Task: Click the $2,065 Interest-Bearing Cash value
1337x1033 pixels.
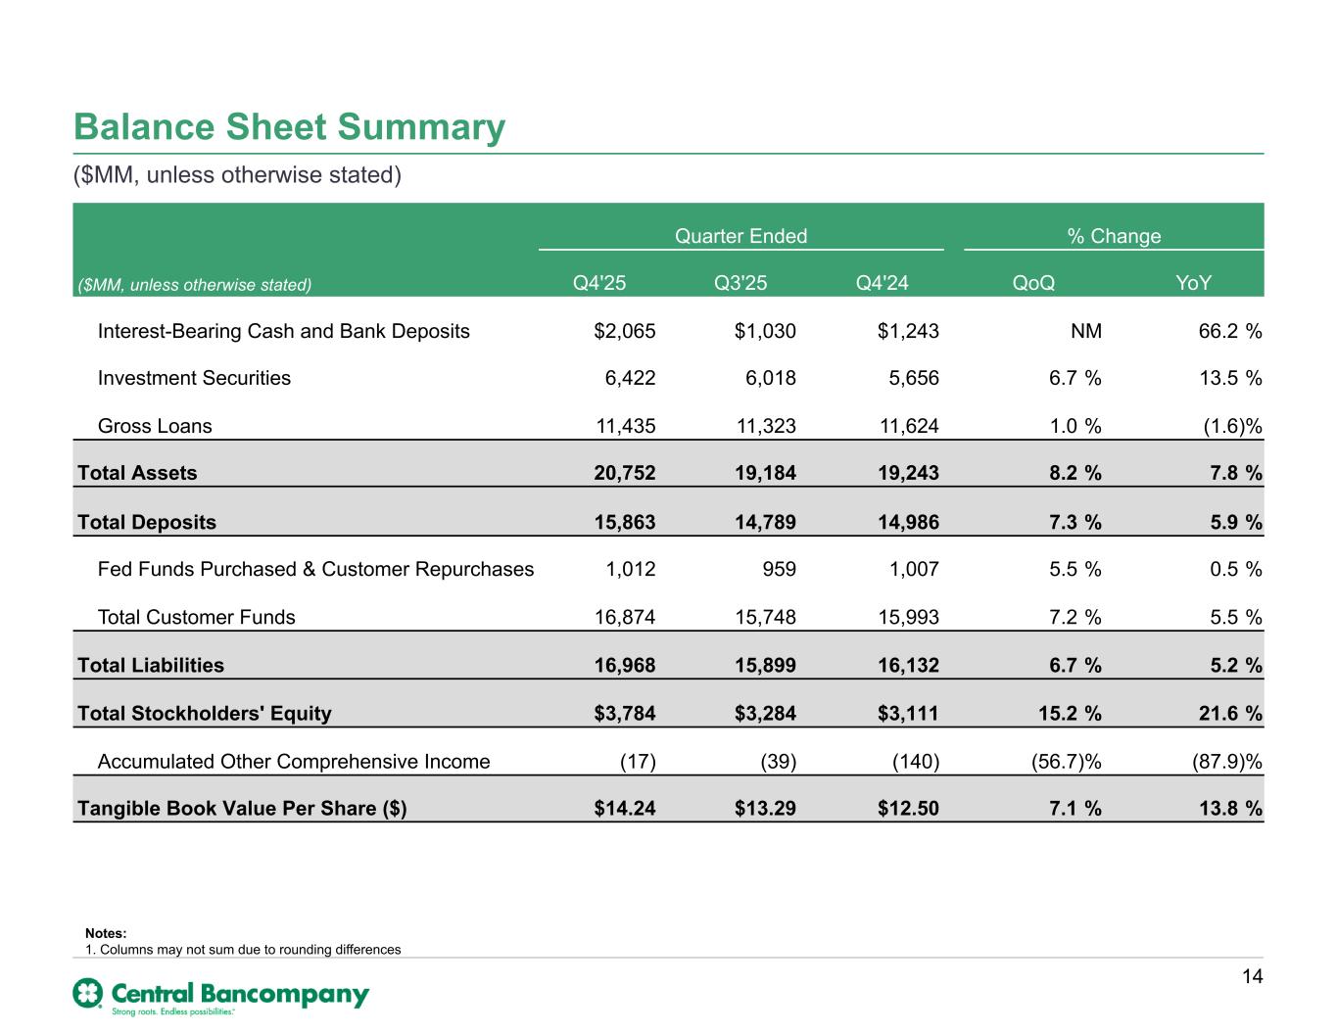Action: pos(624,331)
